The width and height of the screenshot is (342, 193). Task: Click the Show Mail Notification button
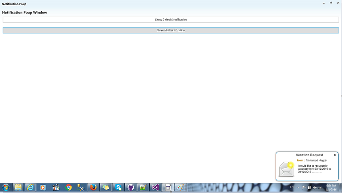(170, 30)
